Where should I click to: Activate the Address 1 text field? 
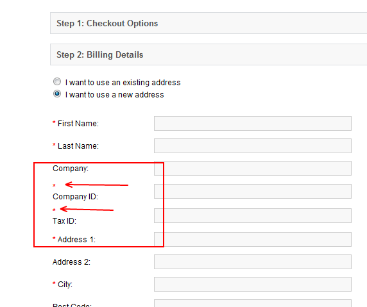pyautogui.click(x=253, y=240)
